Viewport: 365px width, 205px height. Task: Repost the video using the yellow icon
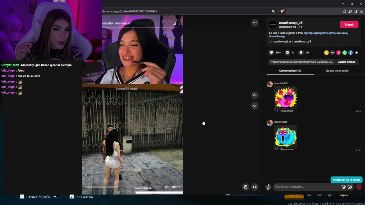point(327,53)
